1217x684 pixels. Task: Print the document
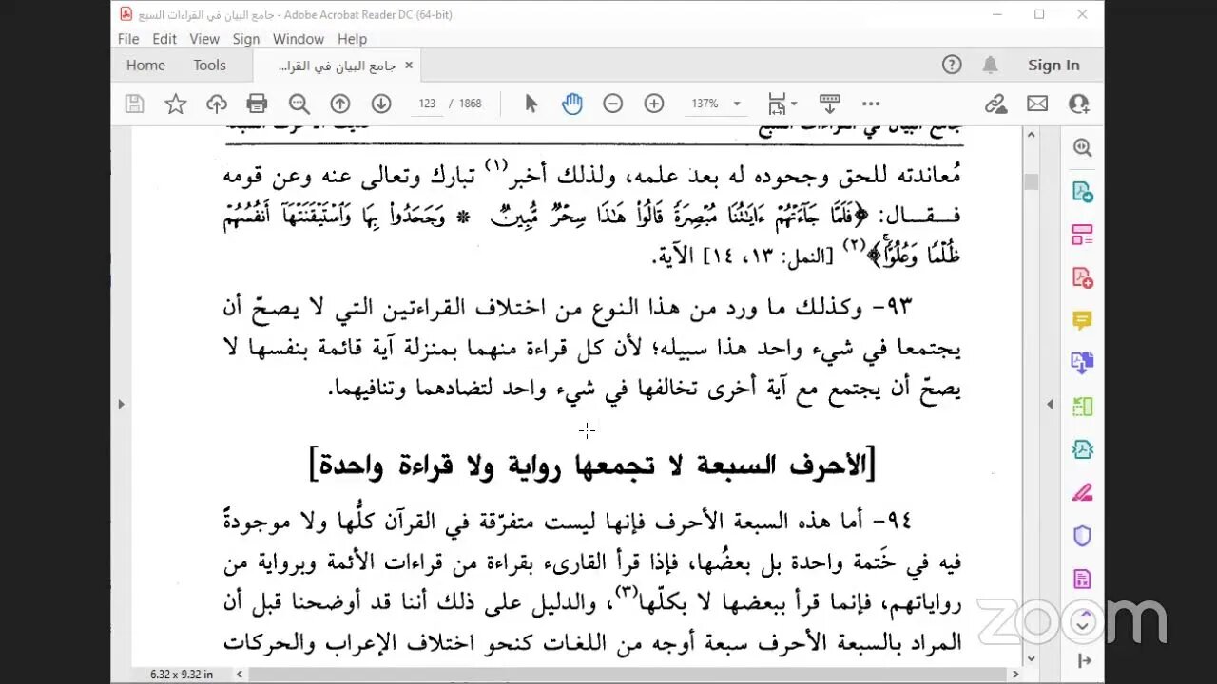(258, 104)
